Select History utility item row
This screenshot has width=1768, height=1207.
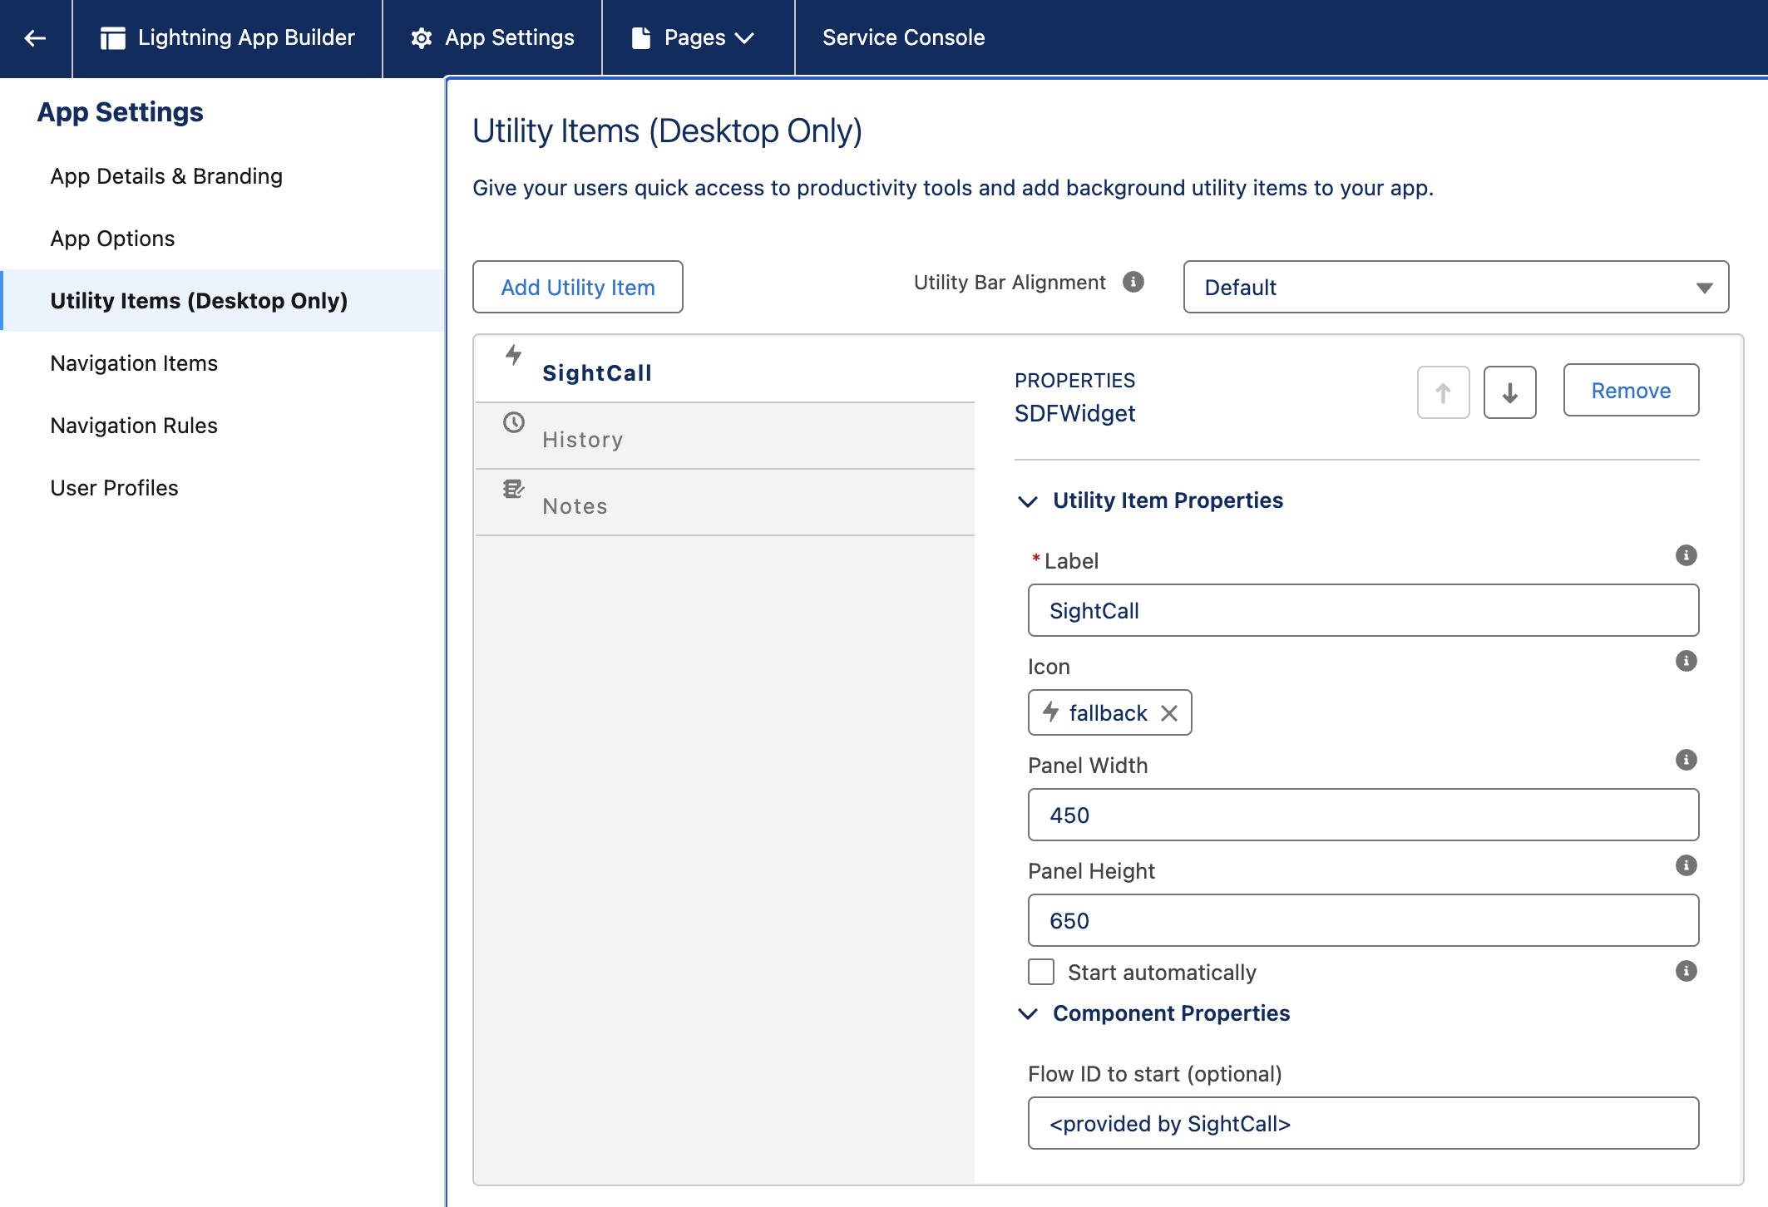724,436
